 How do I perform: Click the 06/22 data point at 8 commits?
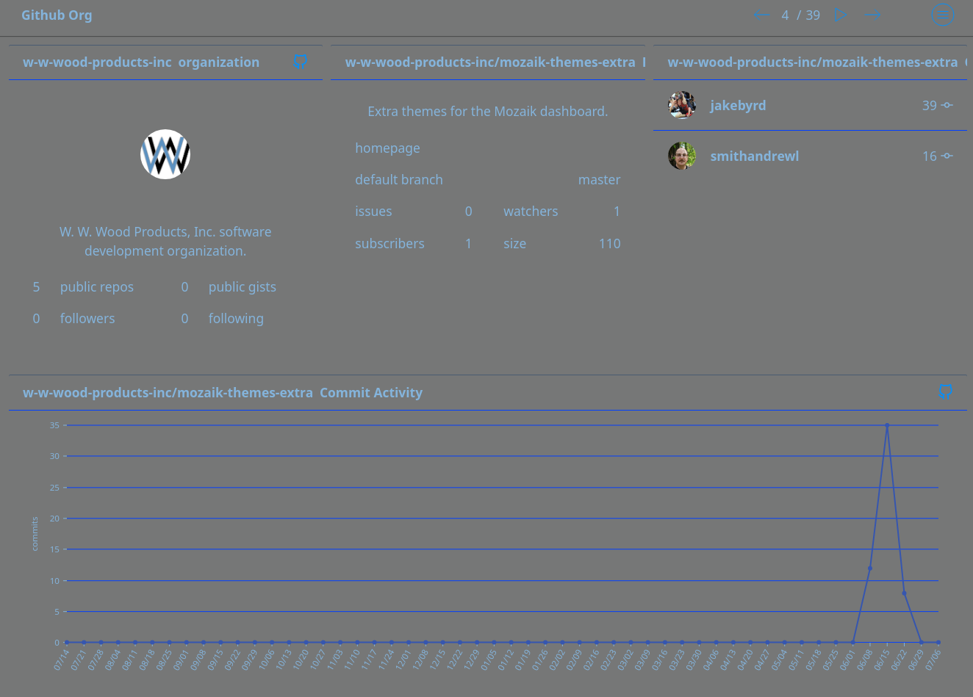pos(904,593)
